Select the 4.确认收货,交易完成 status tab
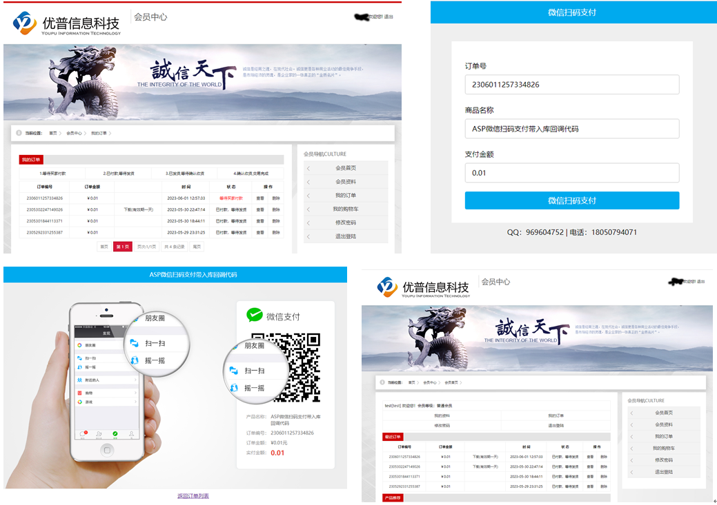717x505 pixels. 251,174
